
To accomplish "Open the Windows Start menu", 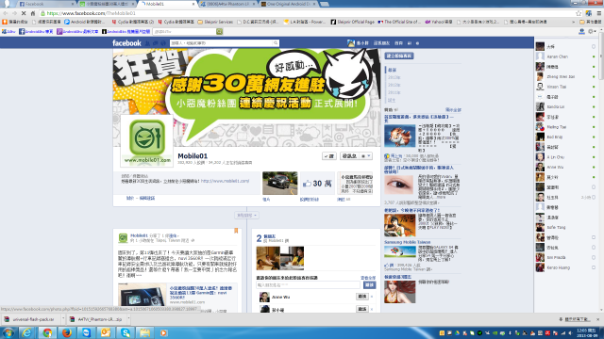I will [x=8, y=332].
